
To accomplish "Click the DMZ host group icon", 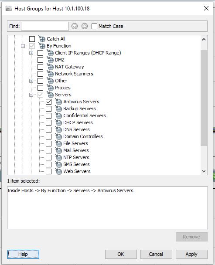I will point(50,60).
